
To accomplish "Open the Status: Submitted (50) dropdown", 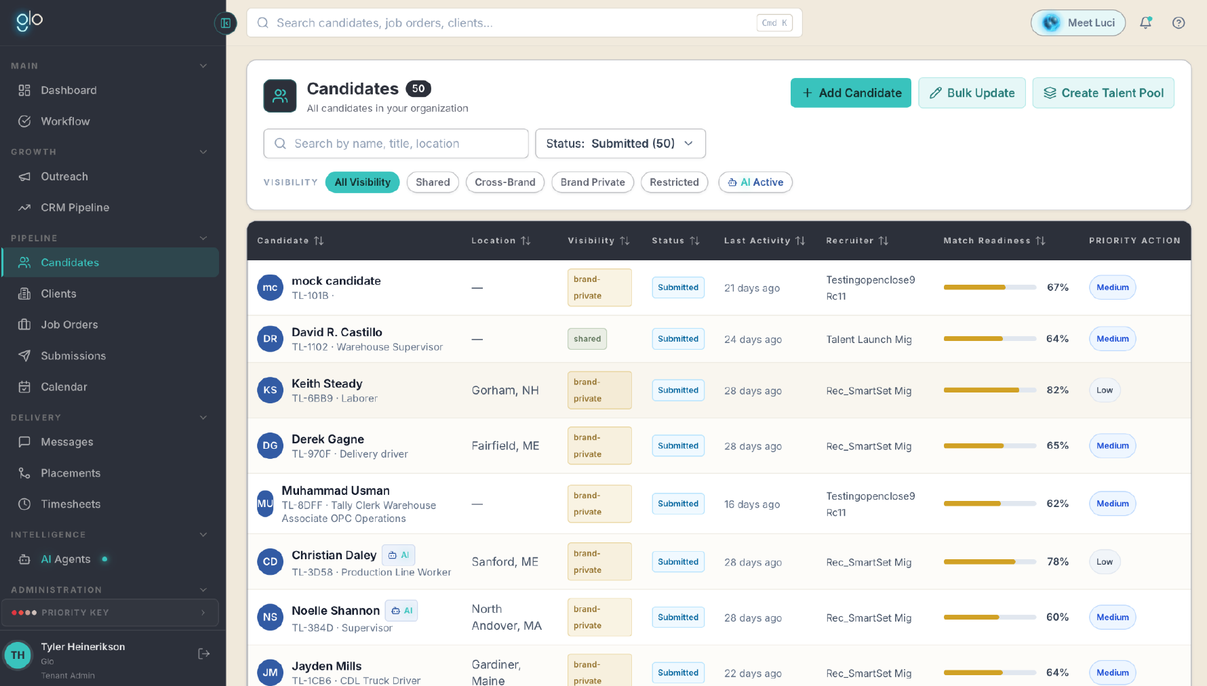I will 620,144.
